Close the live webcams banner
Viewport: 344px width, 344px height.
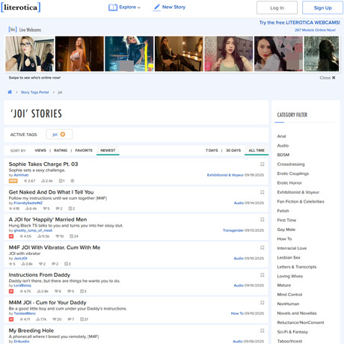pos(328,78)
